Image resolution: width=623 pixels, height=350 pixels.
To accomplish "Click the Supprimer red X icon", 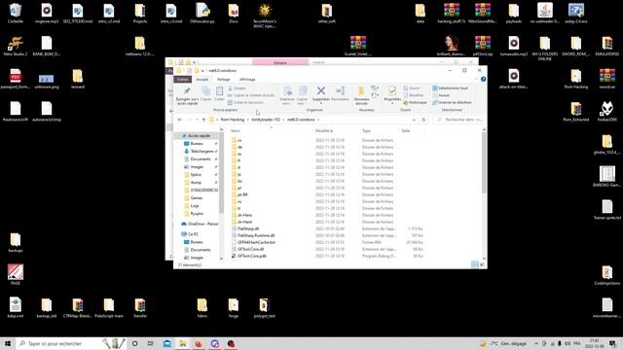I will coord(321,90).
